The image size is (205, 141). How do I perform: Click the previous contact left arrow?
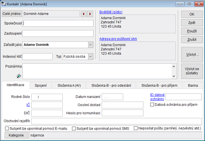(x=84, y=14)
